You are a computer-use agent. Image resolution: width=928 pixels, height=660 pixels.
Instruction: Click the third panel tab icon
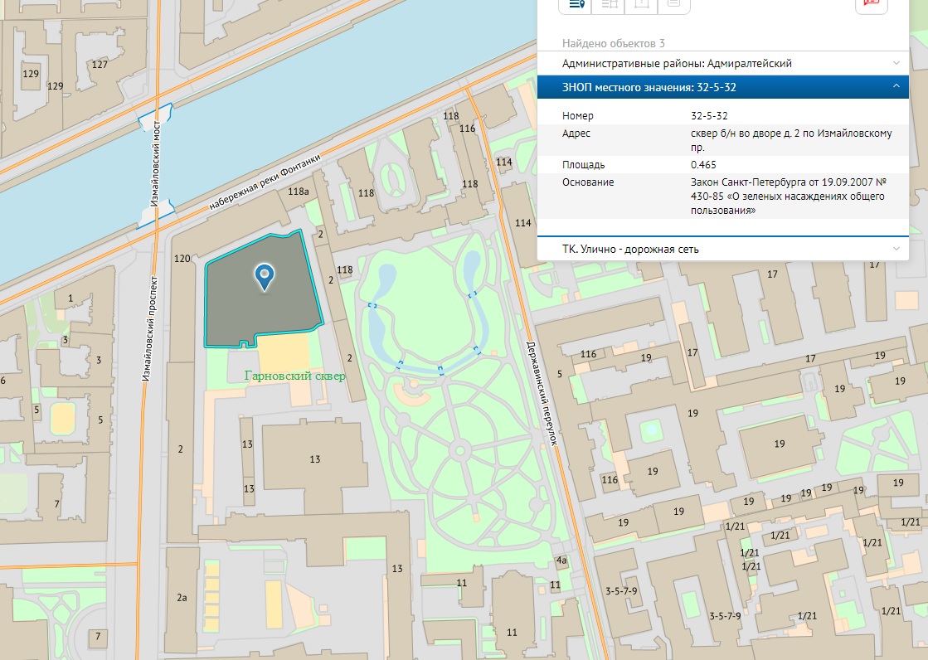(642, 4)
